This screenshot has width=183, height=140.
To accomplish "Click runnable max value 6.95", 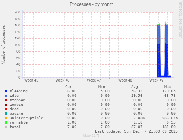I will click(x=171, y=122).
